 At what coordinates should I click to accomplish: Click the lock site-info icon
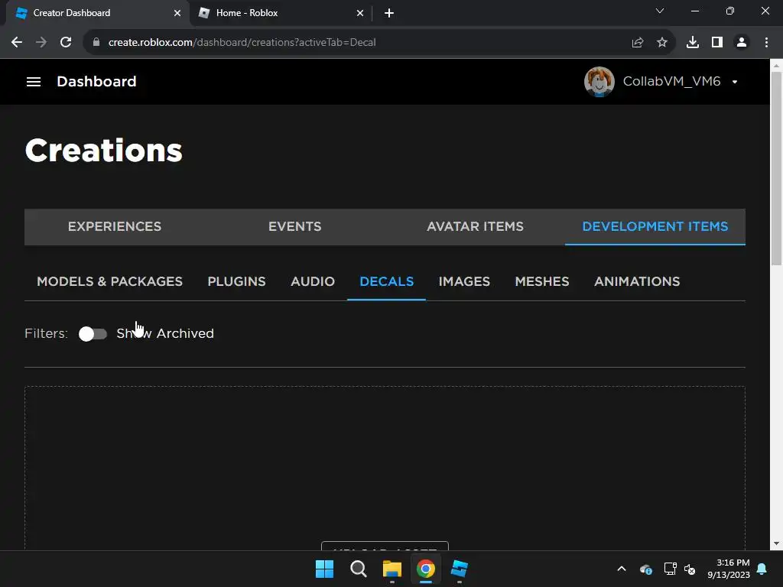tap(96, 43)
